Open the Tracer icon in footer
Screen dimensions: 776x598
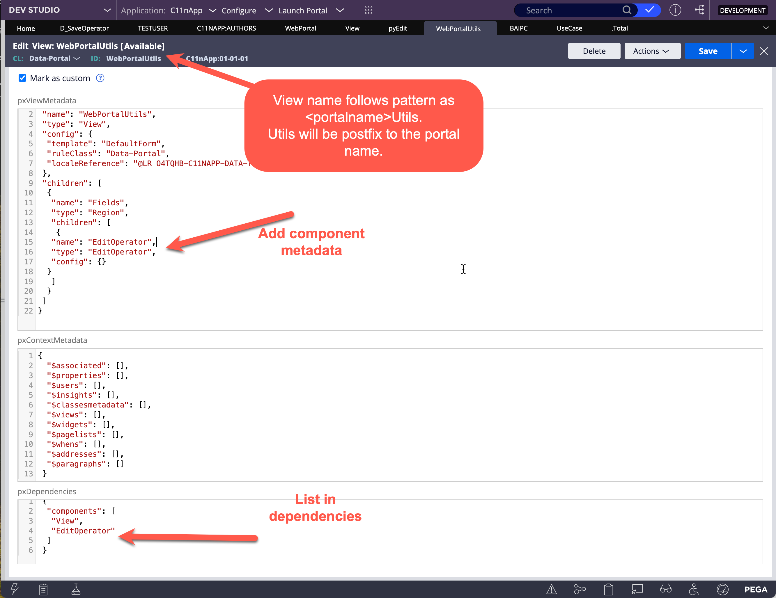click(580, 590)
